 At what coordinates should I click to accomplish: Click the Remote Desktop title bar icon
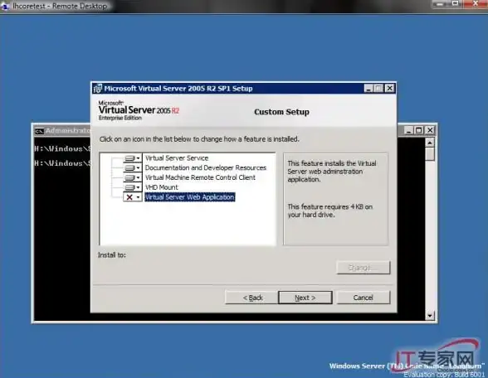click(x=5, y=6)
